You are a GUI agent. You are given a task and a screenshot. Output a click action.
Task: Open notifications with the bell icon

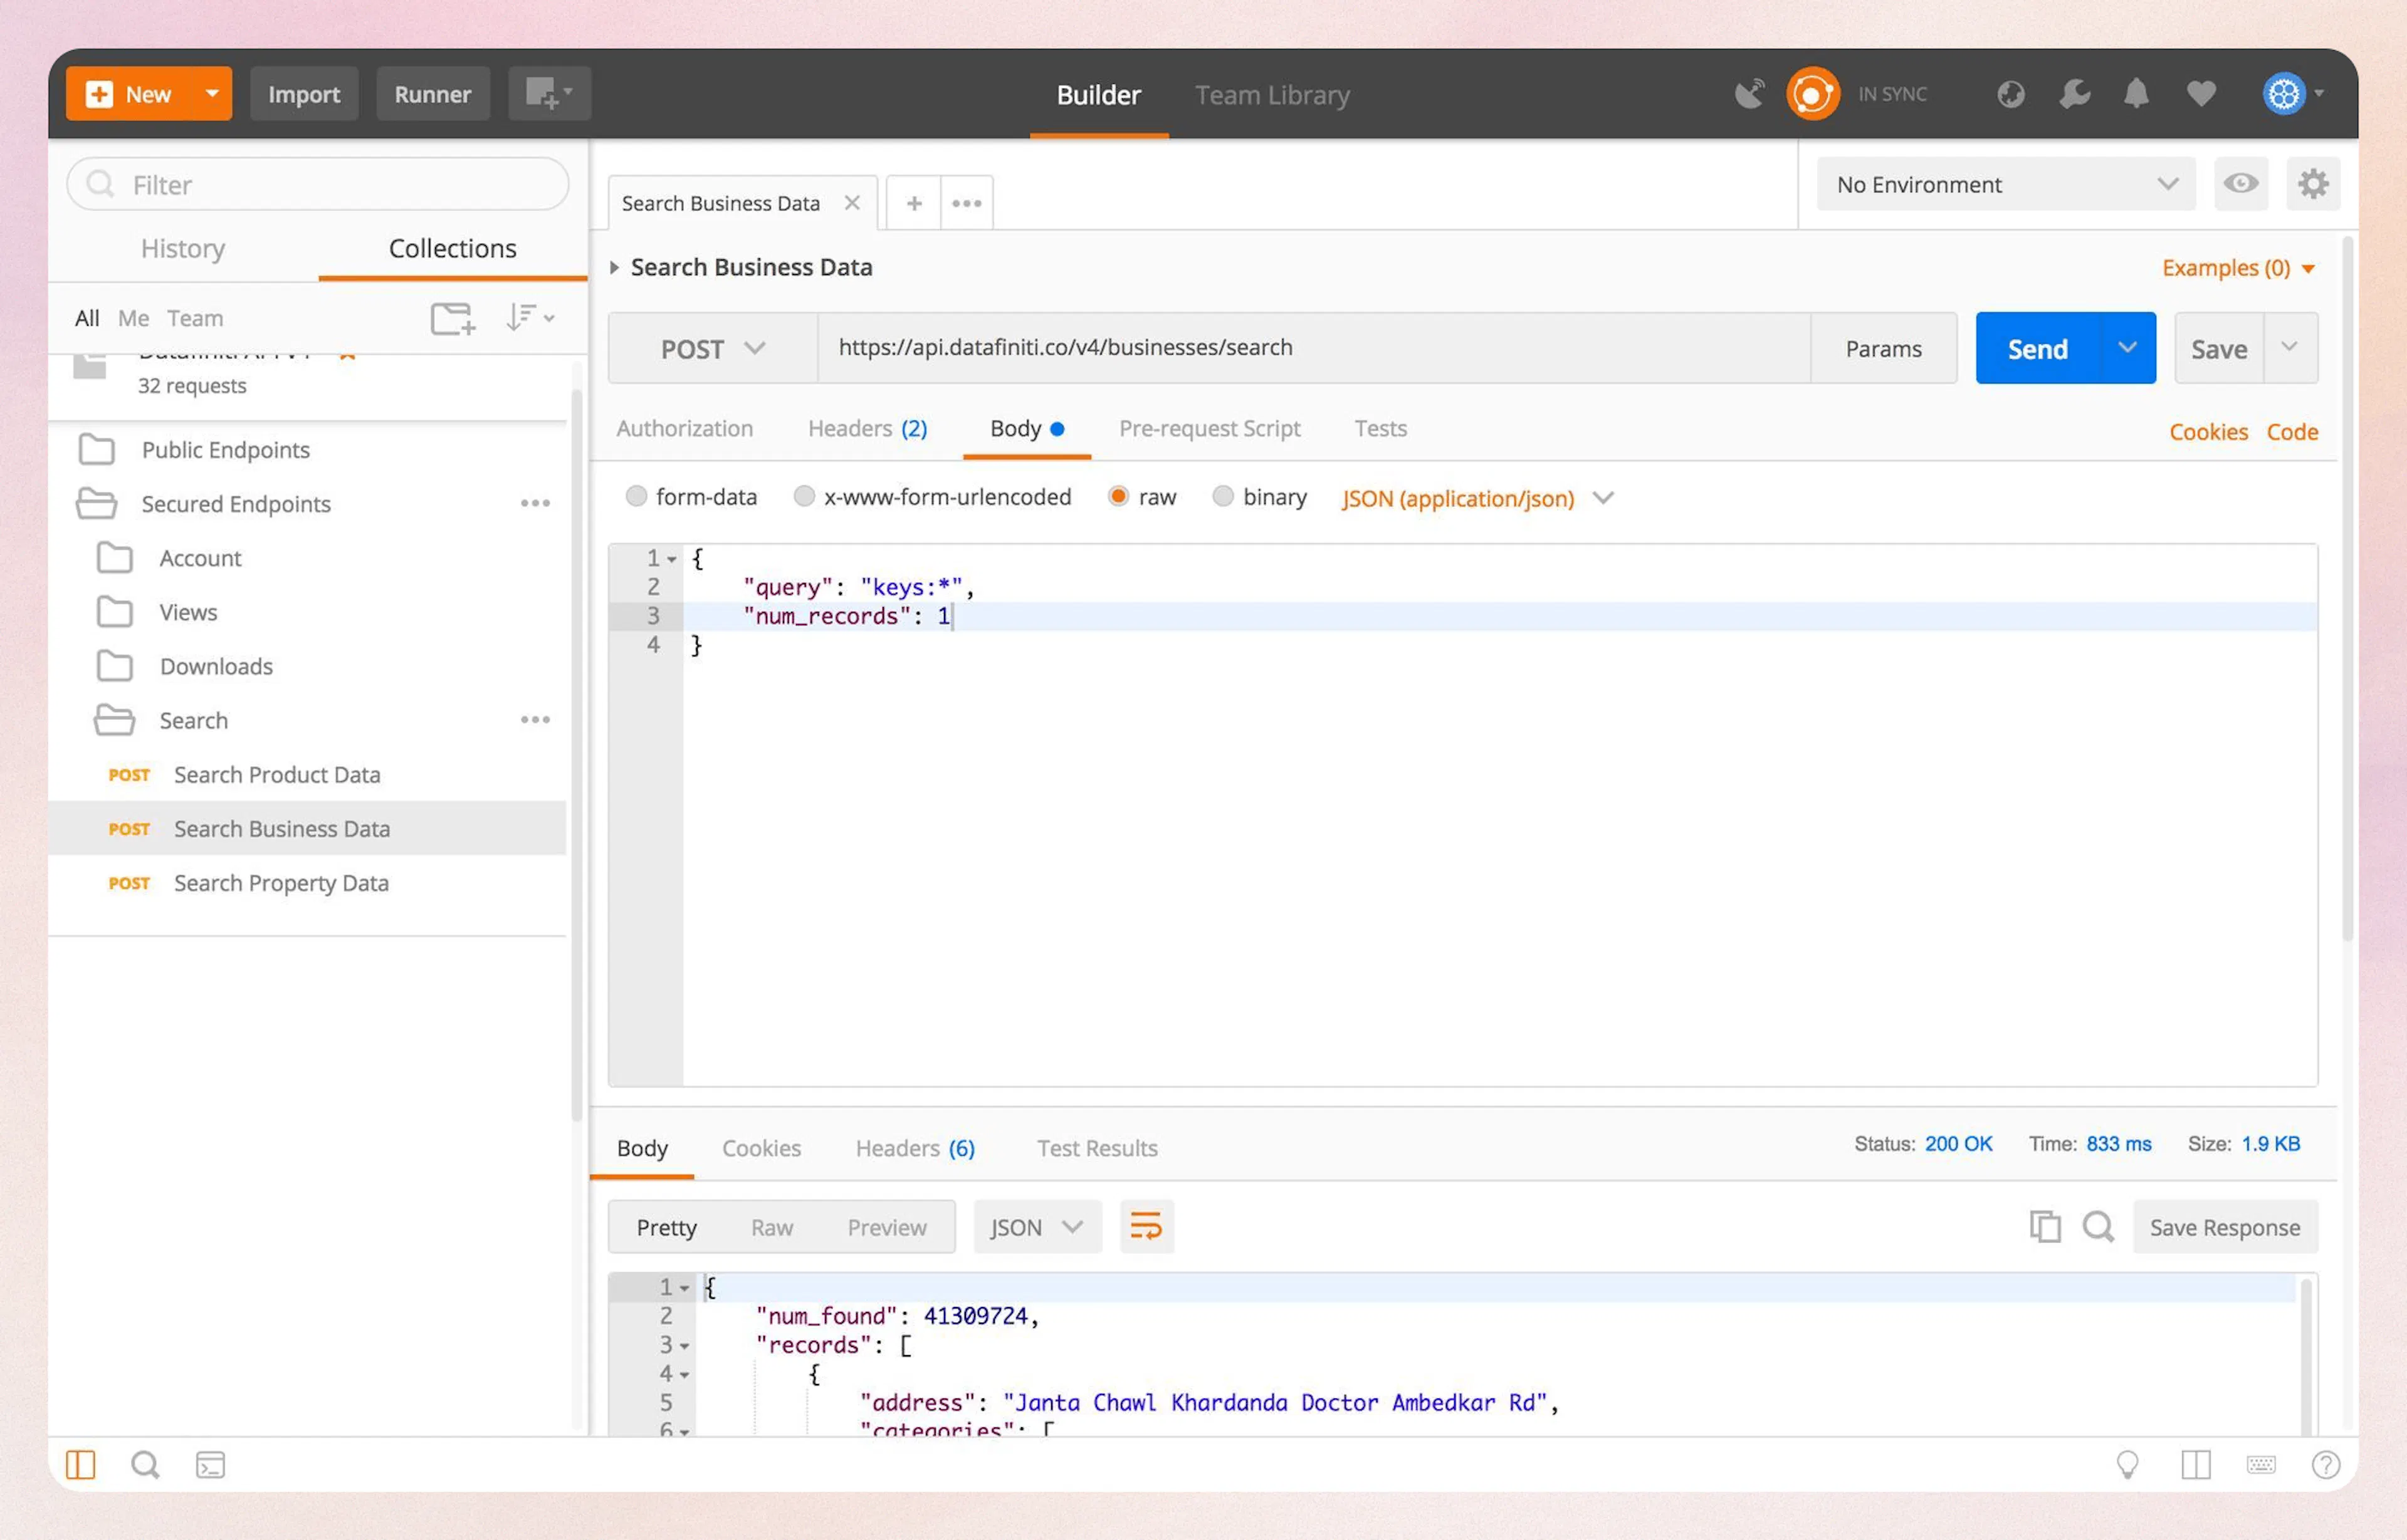[2136, 93]
